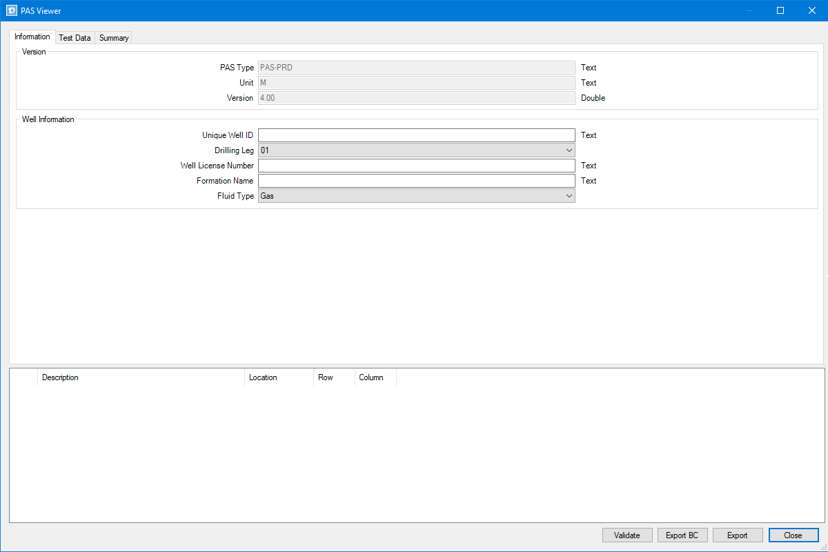
Task: Click the Export BC button
Action: (682, 535)
